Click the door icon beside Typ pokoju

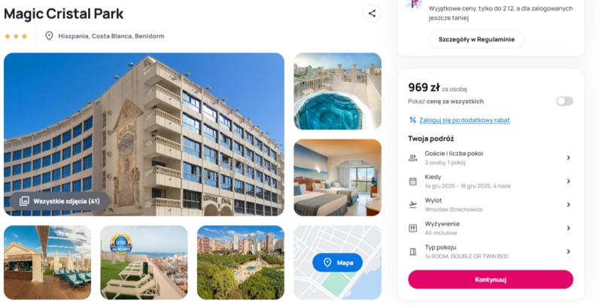click(412, 252)
